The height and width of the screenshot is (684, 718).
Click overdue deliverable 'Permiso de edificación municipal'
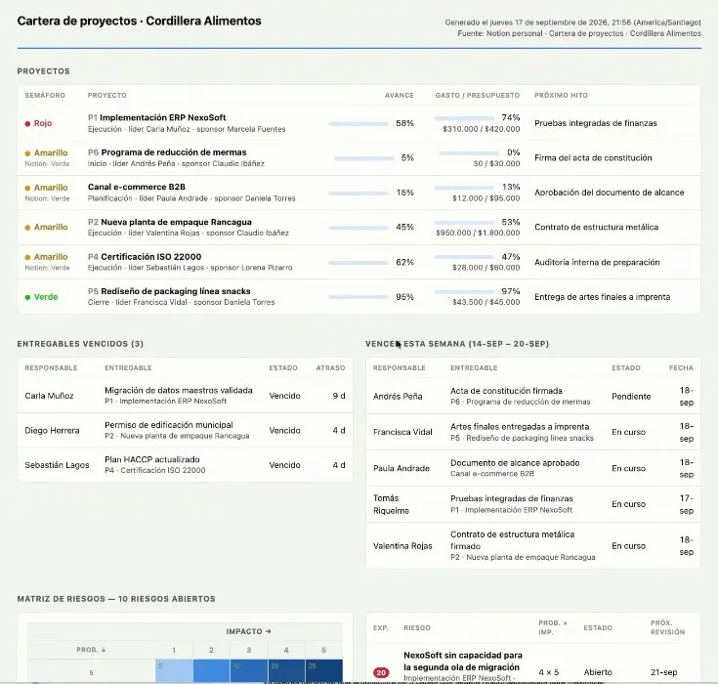click(168, 425)
